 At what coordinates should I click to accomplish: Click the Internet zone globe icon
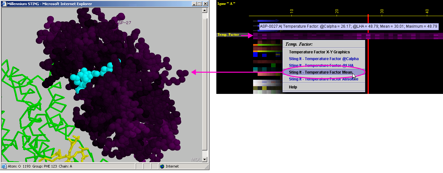pyautogui.click(x=162, y=166)
